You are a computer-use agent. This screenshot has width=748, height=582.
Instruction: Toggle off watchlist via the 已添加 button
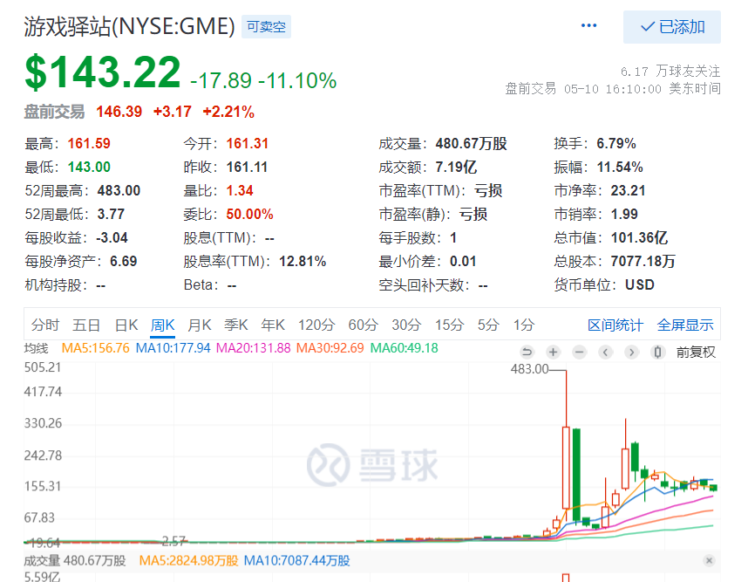click(672, 27)
